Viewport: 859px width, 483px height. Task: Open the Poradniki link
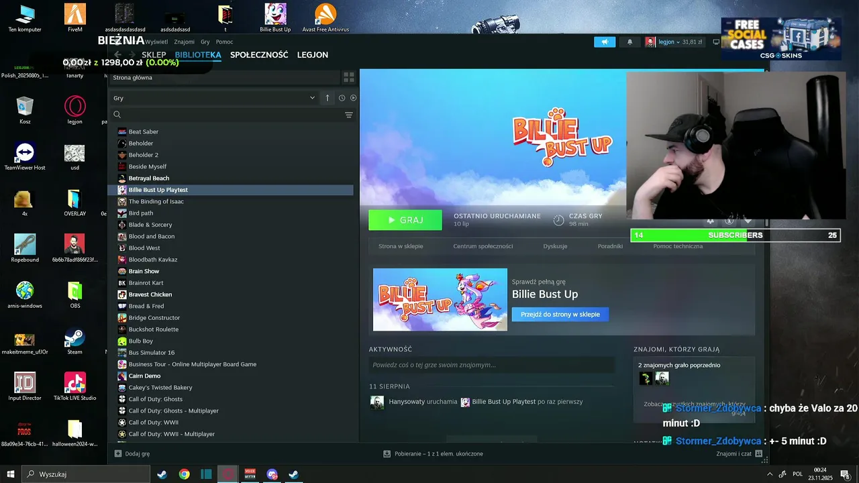610,246
